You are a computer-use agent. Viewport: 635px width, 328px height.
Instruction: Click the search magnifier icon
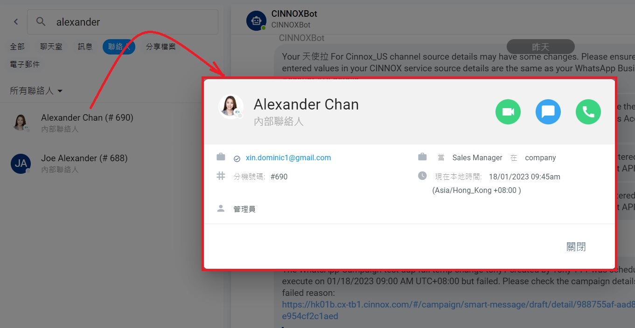point(41,22)
